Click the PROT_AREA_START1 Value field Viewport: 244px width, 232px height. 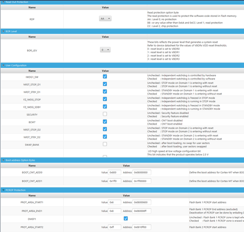coord(115,202)
